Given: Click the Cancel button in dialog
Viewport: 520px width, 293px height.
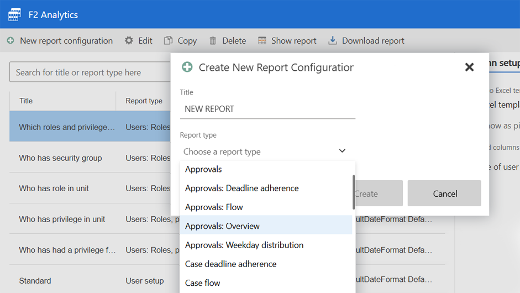Looking at the screenshot, I should [444, 193].
